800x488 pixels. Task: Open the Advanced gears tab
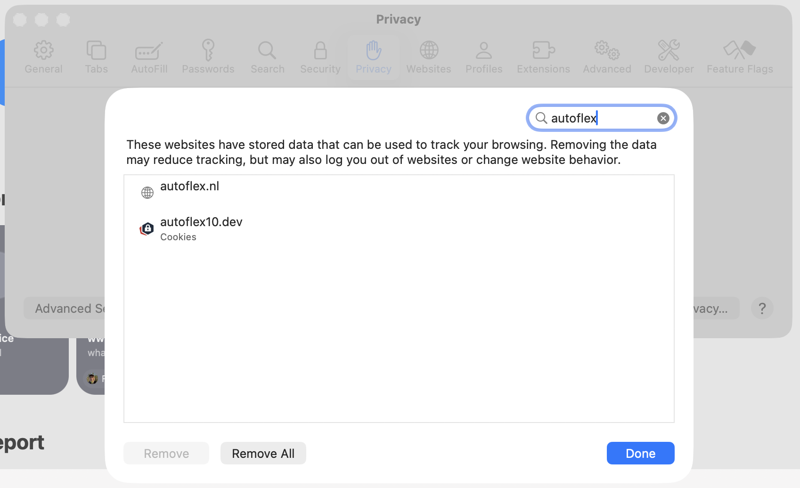pos(607,57)
